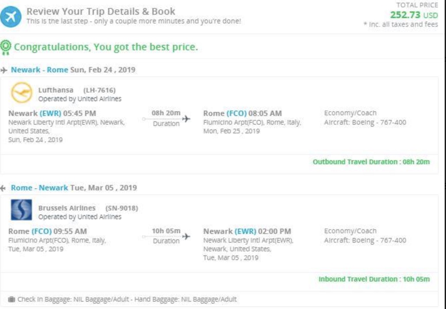The height and width of the screenshot is (309, 446).
Task: Click the 252.73 USD total price
Action: (x=413, y=15)
